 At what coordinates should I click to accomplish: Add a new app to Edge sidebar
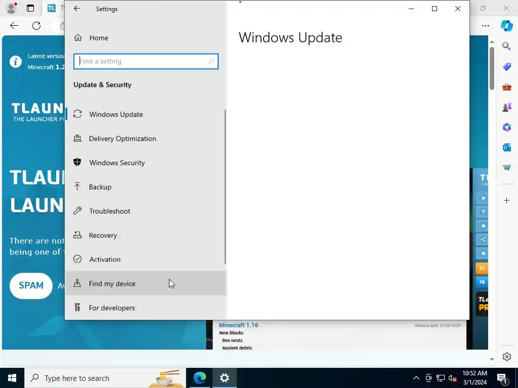tap(506, 200)
